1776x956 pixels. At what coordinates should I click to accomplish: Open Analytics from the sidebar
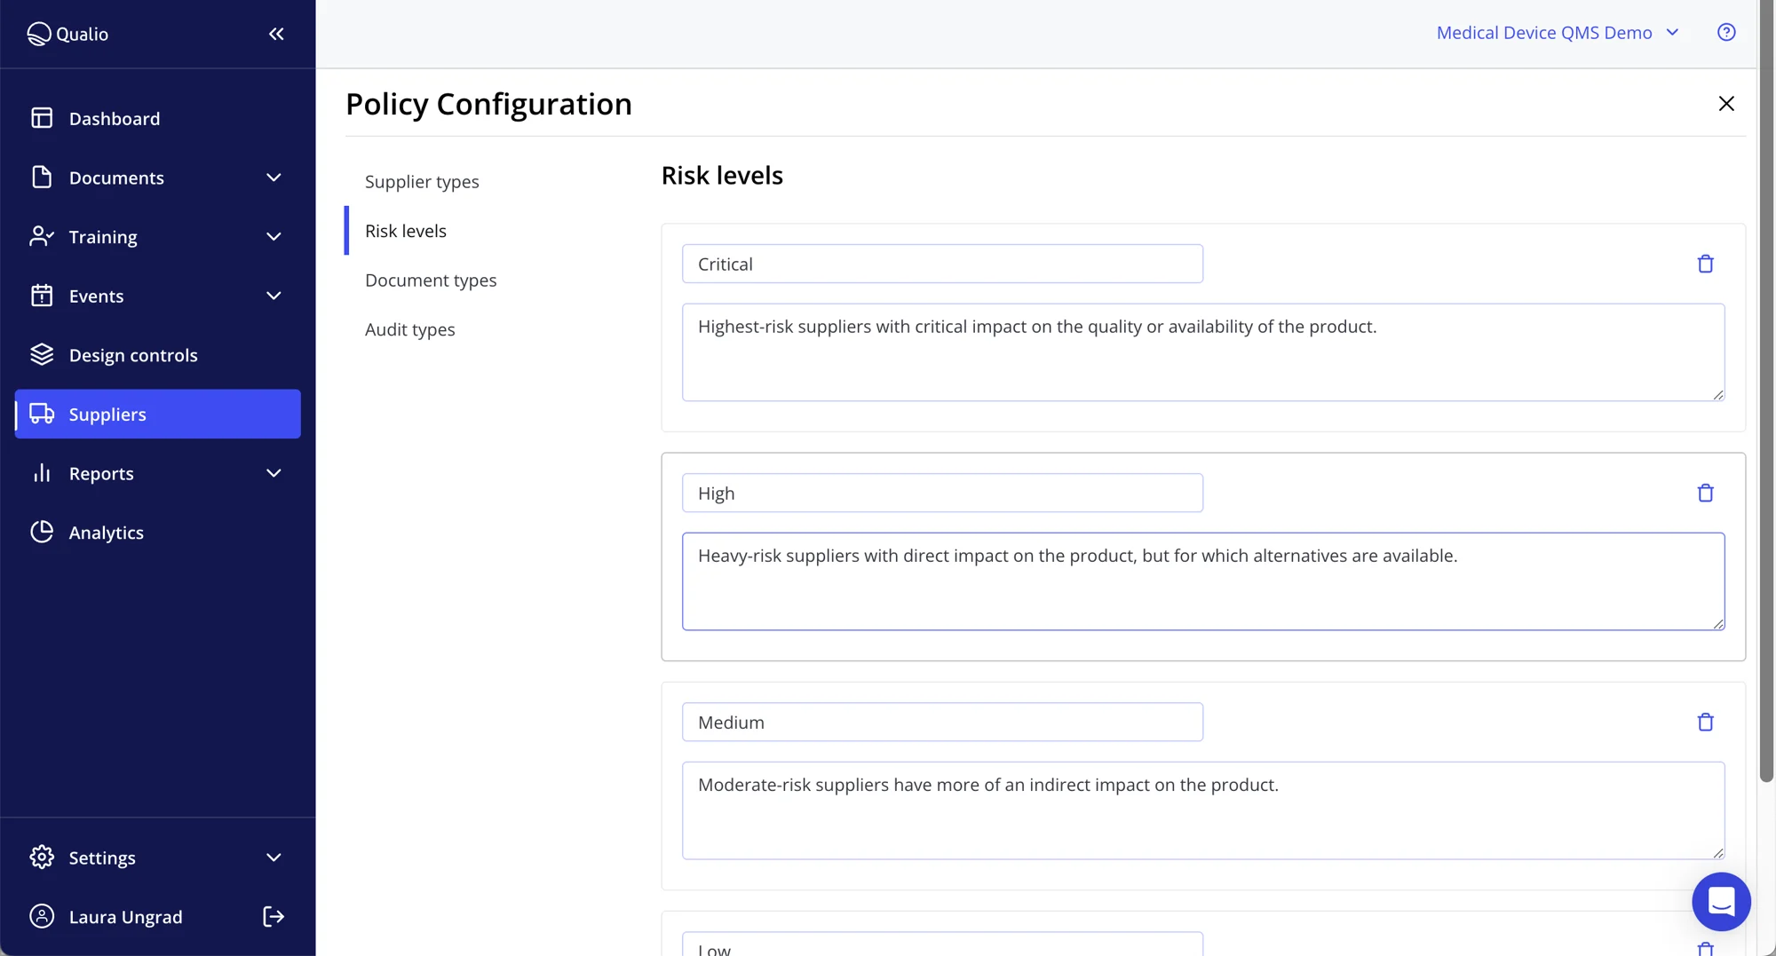click(x=106, y=532)
